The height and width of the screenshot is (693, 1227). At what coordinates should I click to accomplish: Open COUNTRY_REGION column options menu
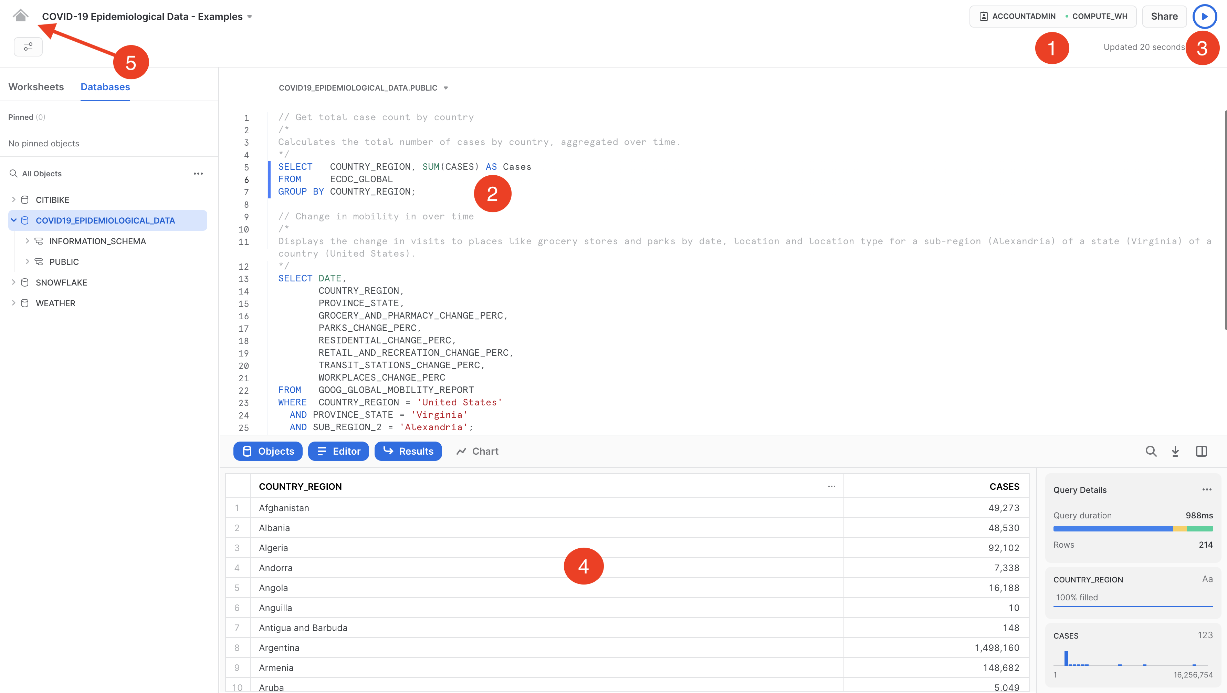coord(831,486)
